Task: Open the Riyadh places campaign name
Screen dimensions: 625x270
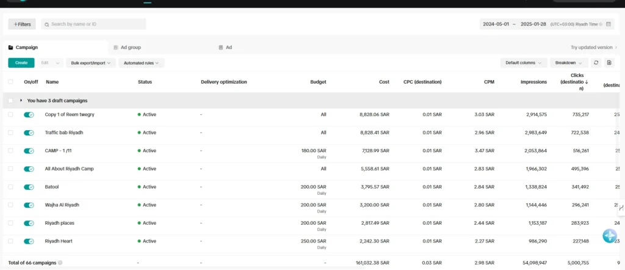Action: 59,223
